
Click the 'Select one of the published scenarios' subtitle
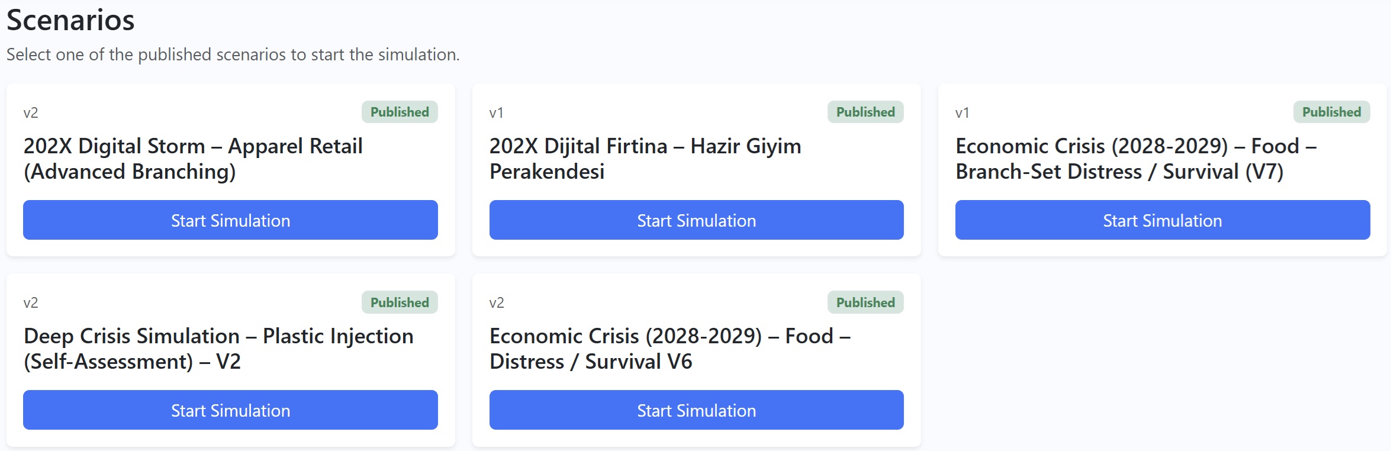point(233,54)
